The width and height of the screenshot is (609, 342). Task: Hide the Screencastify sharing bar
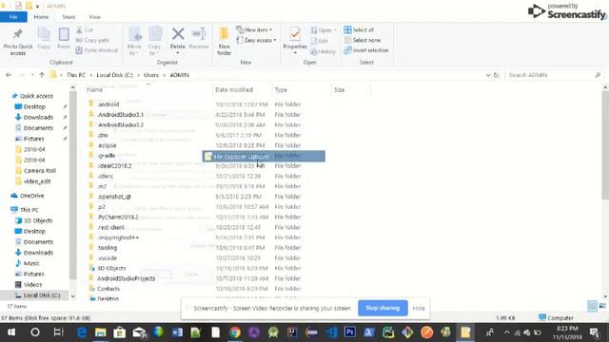419,308
